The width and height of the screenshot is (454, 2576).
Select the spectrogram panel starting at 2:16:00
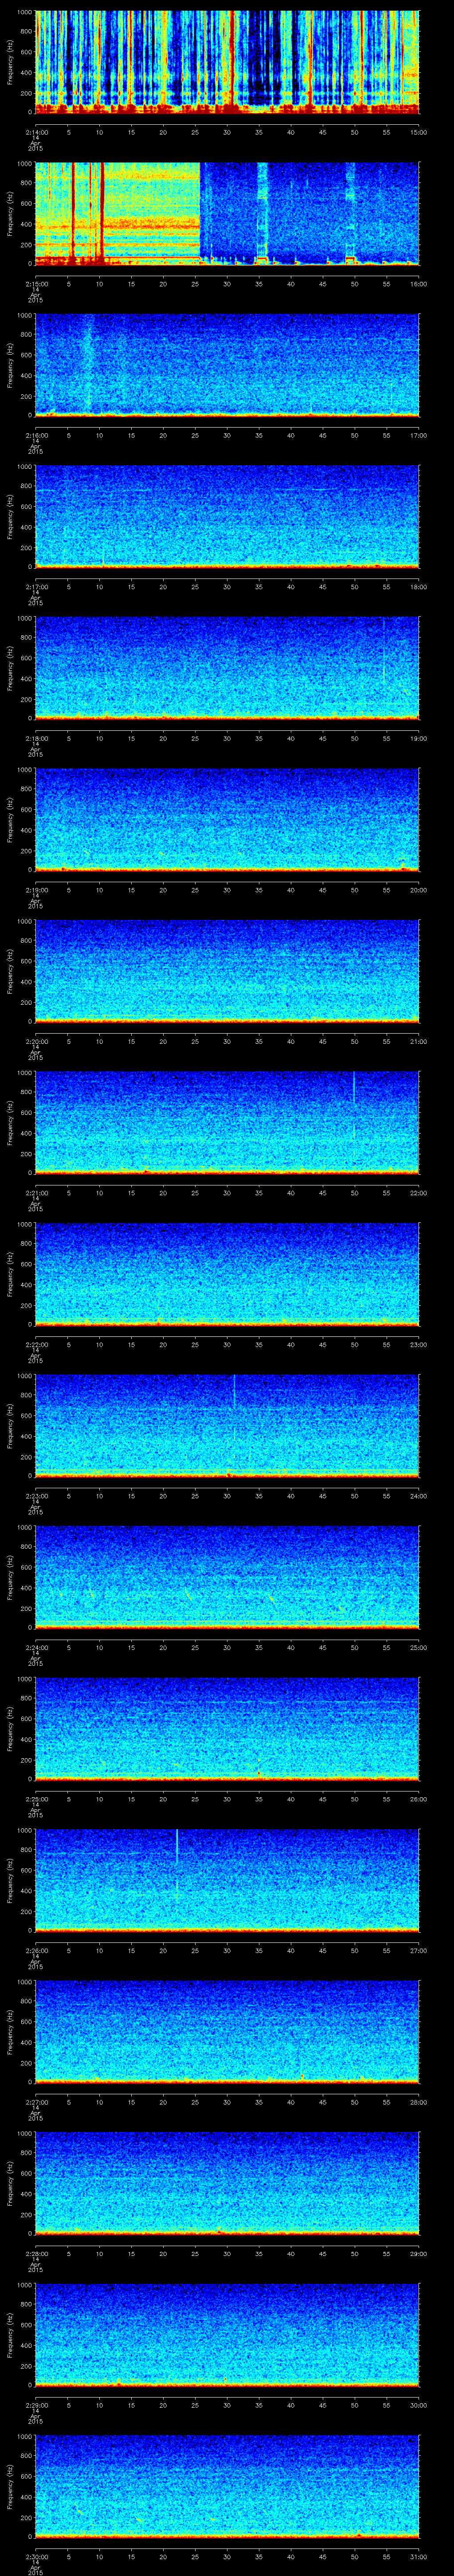[x=227, y=364]
